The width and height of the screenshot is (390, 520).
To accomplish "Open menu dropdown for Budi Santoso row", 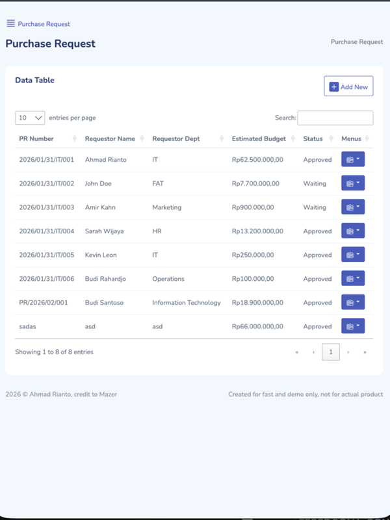I will point(353,302).
